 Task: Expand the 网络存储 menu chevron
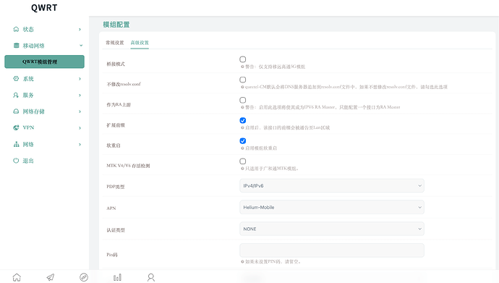[x=80, y=111]
